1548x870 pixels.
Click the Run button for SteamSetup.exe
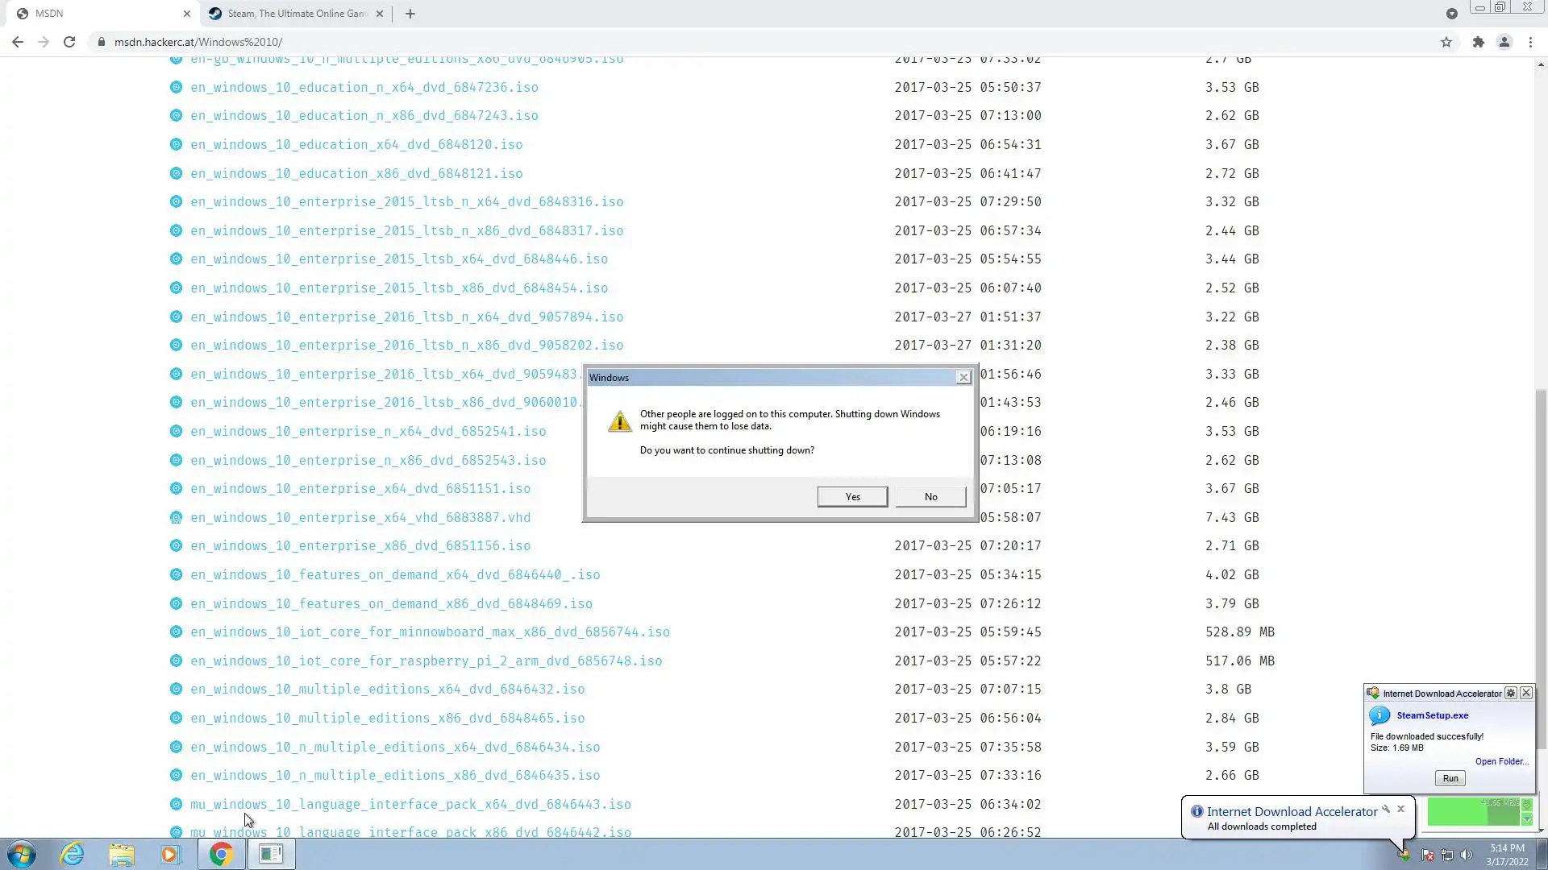click(x=1450, y=778)
